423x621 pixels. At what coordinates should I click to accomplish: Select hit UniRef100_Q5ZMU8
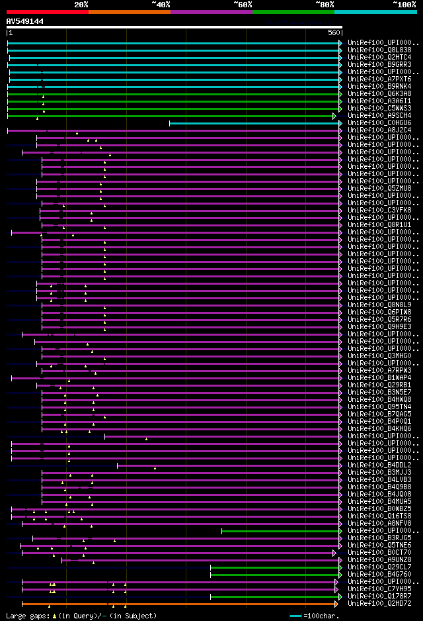tap(379, 189)
